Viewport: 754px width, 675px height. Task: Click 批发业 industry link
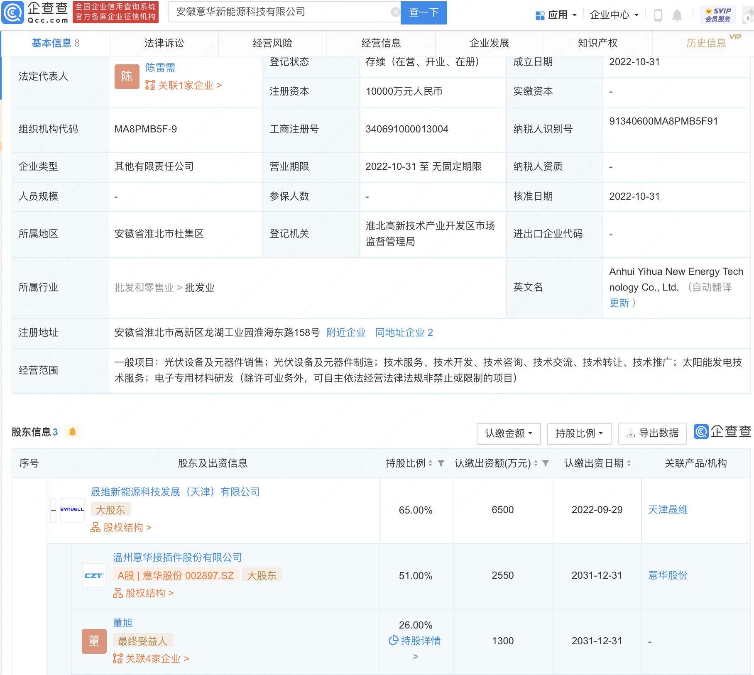pyautogui.click(x=200, y=288)
